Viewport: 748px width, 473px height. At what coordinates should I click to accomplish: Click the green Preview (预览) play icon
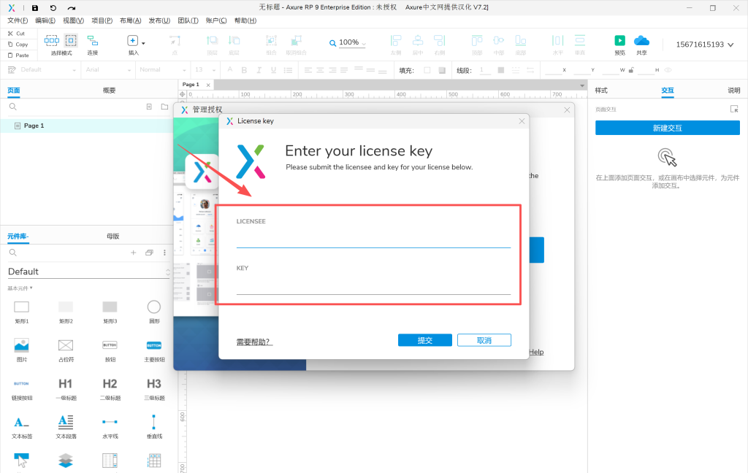pos(619,41)
